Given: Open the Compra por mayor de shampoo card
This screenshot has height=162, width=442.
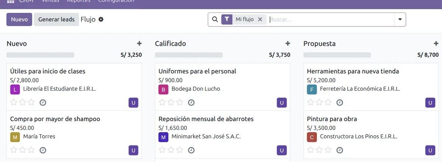Looking at the screenshot, I should 74,135.
